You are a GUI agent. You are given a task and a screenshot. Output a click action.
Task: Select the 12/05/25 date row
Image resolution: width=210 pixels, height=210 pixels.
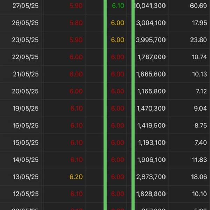point(25,194)
